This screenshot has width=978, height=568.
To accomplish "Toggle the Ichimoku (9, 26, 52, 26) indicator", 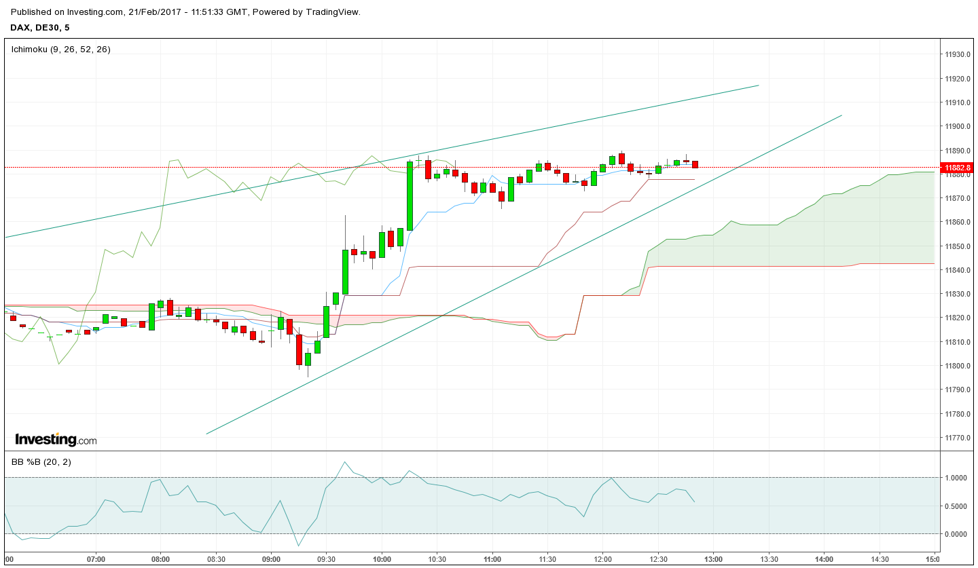I will click(x=60, y=49).
